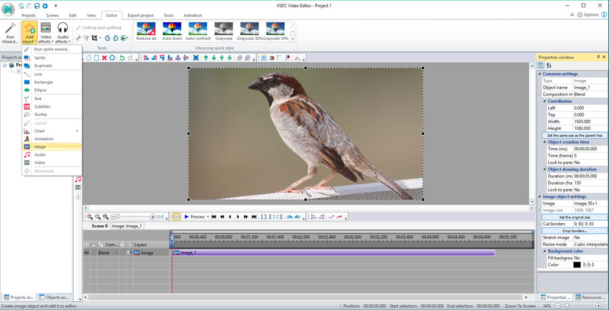This screenshot has width=609, height=310.
Task: Click the zoom in magnifier on timeline toolbar
Action: pyautogui.click(x=90, y=217)
